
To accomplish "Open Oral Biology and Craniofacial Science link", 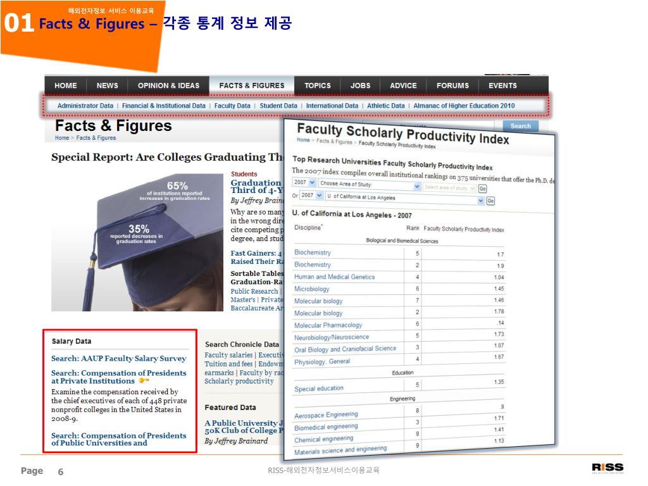I will 345,349.
